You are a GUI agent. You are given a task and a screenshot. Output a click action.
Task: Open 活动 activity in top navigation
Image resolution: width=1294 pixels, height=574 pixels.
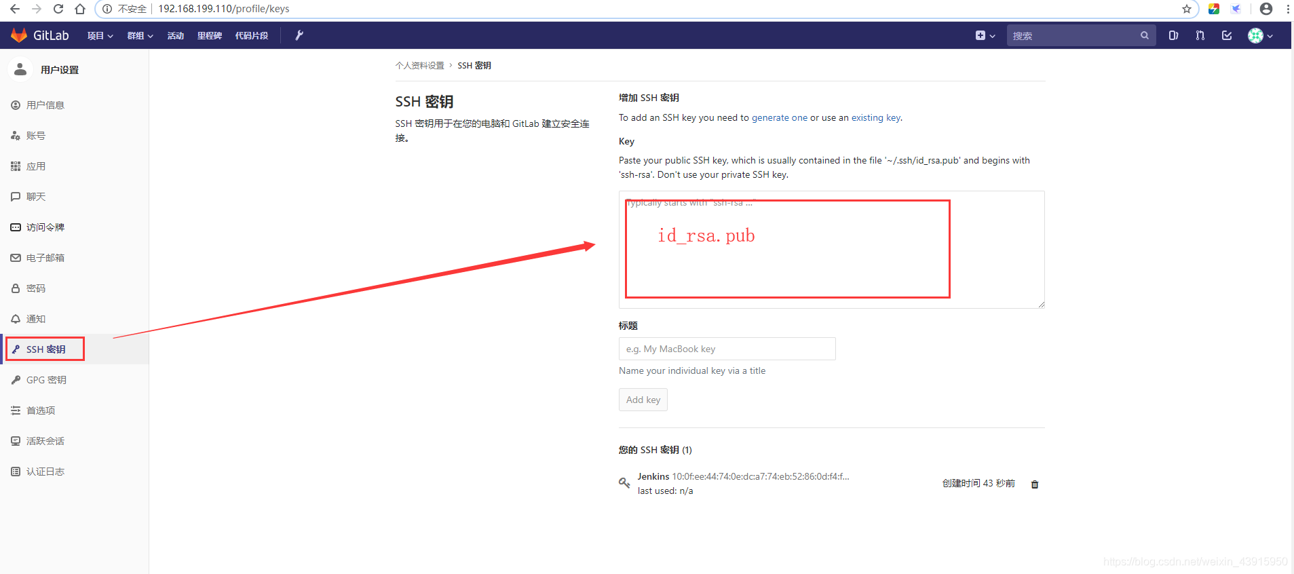click(176, 36)
